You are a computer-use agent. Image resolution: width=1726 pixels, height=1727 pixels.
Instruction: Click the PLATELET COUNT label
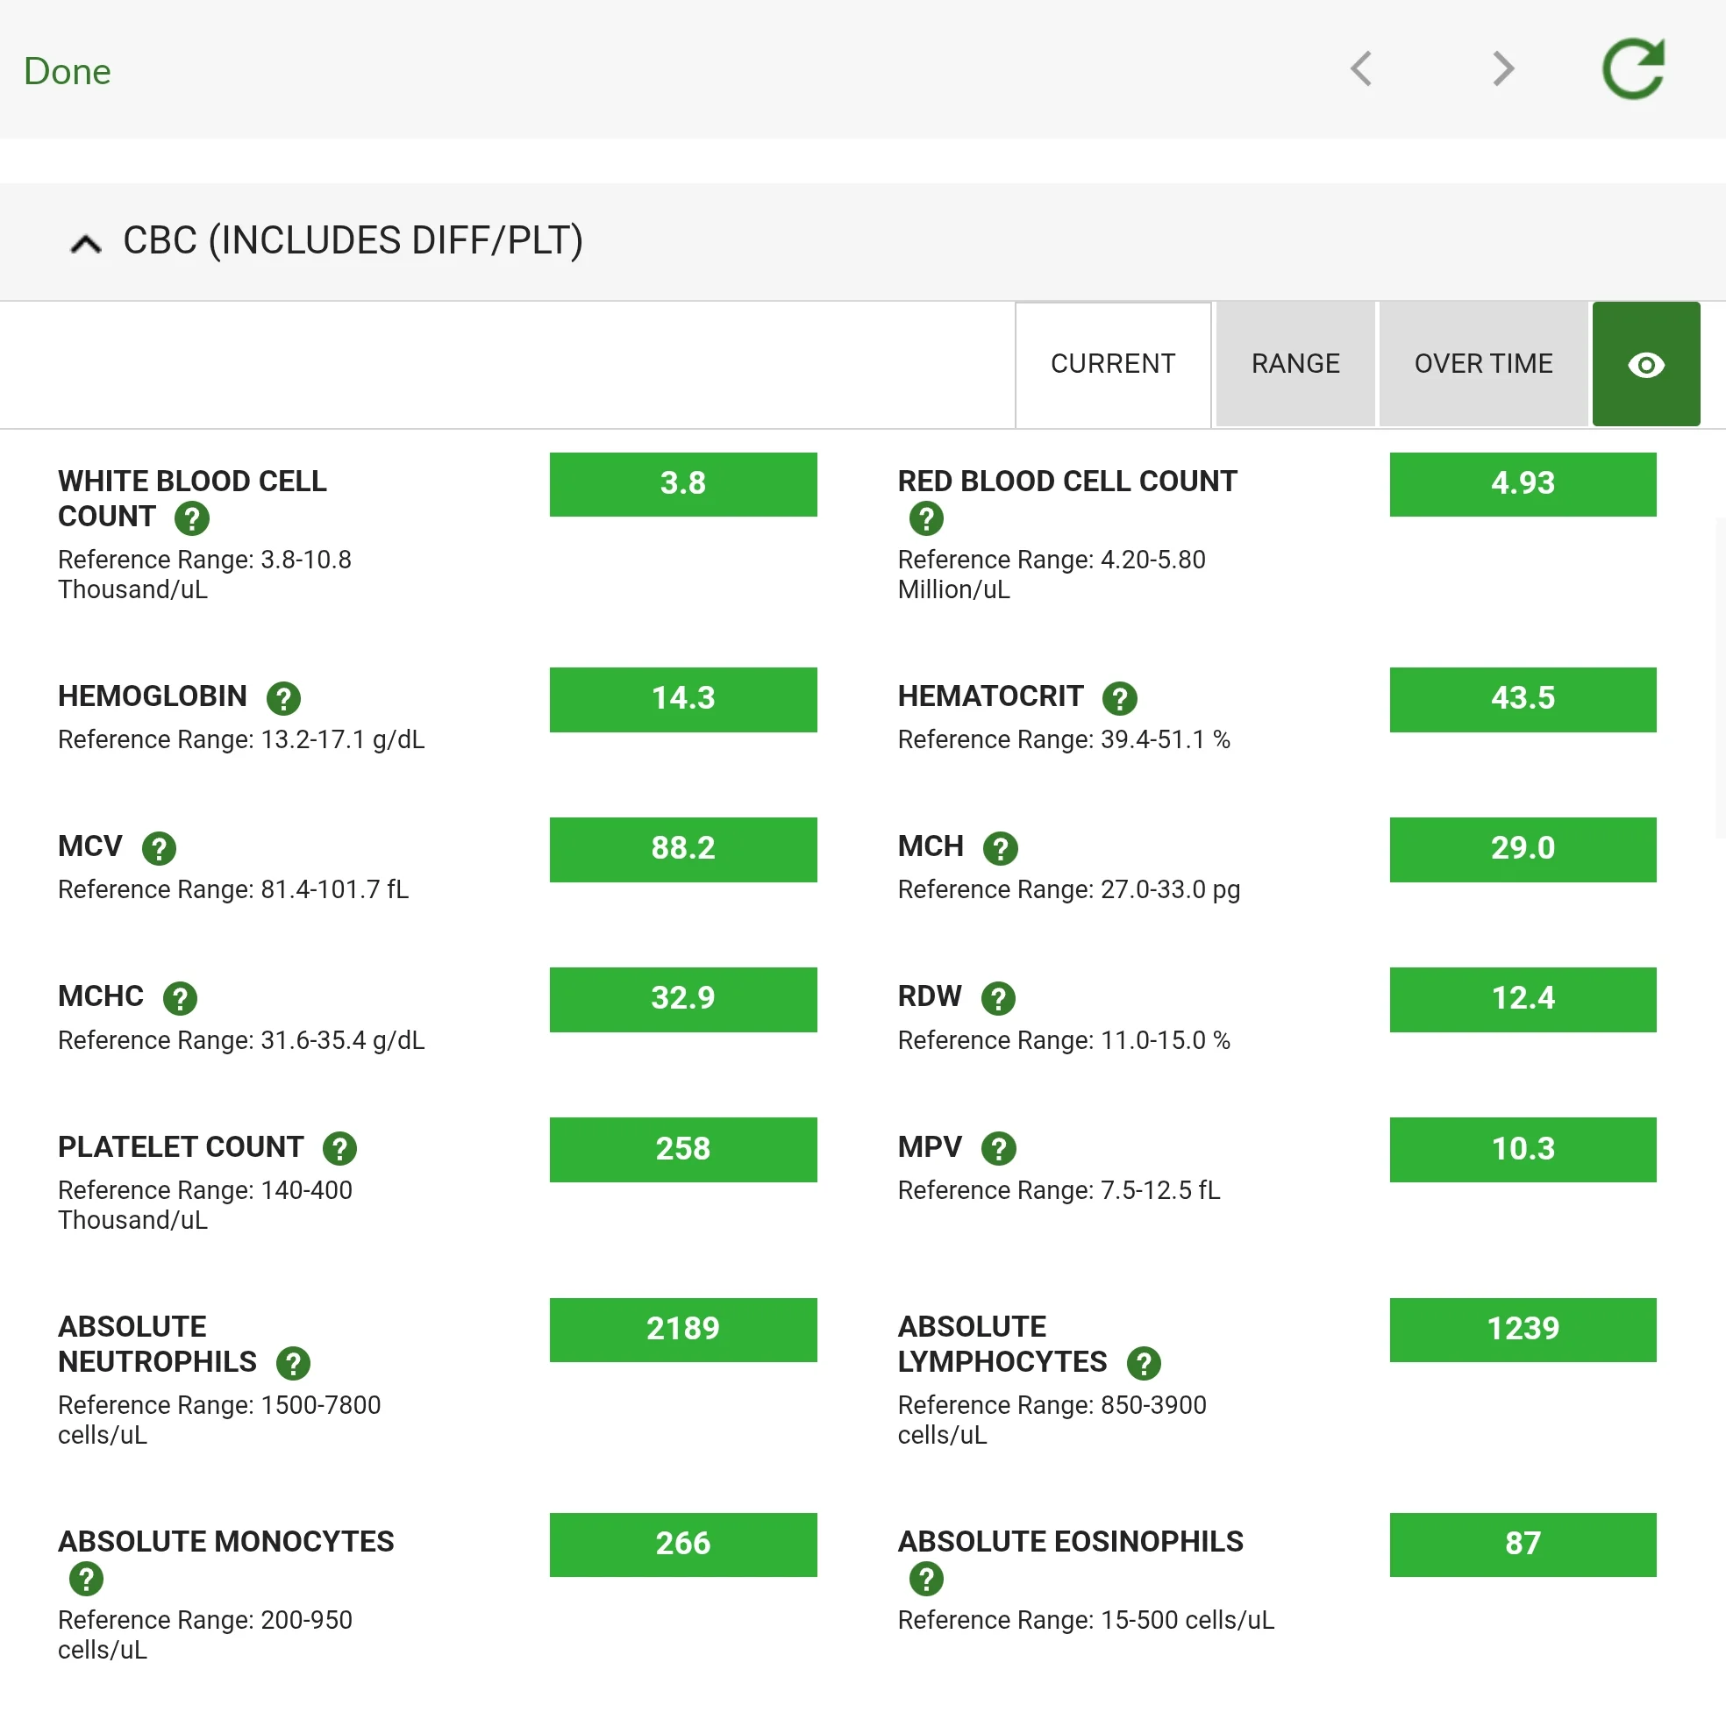pyautogui.click(x=181, y=1147)
